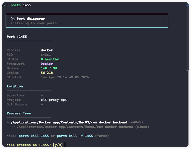Click the 'ports kill 1455' command text
The height and width of the screenshot is (149, 191).
[34, 136]
